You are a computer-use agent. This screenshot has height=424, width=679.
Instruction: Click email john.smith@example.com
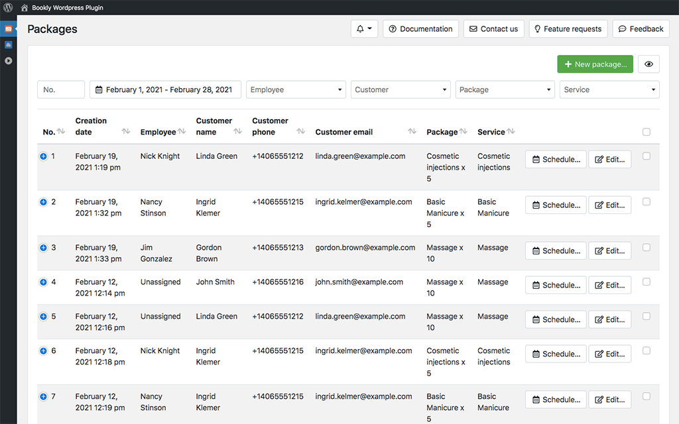(359, 282)
